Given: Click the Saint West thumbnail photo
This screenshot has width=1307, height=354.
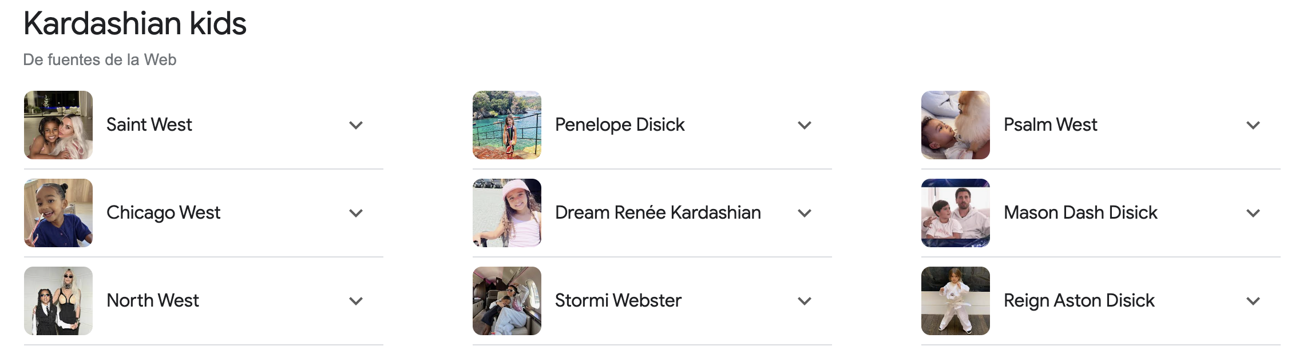Looking at the screenshot, I should coord(58,125).
